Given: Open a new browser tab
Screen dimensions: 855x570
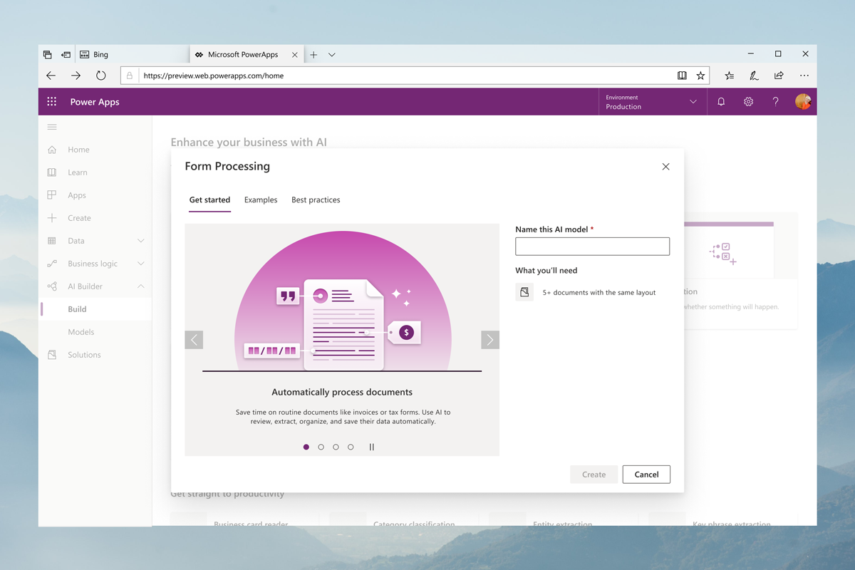Looking at the screenshot, I should [313, 55].
